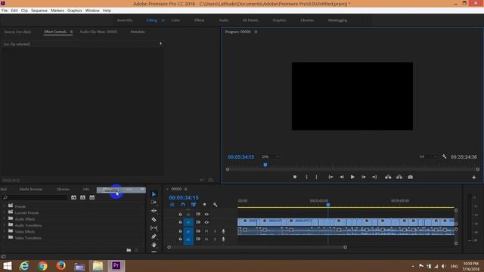Open the Effect Controls panel menu
This screenshot has width=484, height=272.
coord(71,32)
